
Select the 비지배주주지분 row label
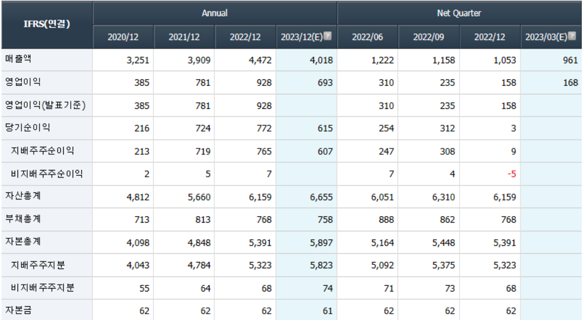(42, 288)
